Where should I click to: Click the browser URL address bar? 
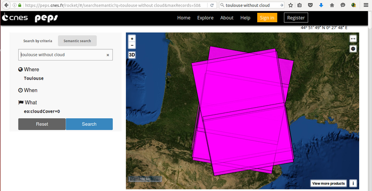(x=113, y=5)
